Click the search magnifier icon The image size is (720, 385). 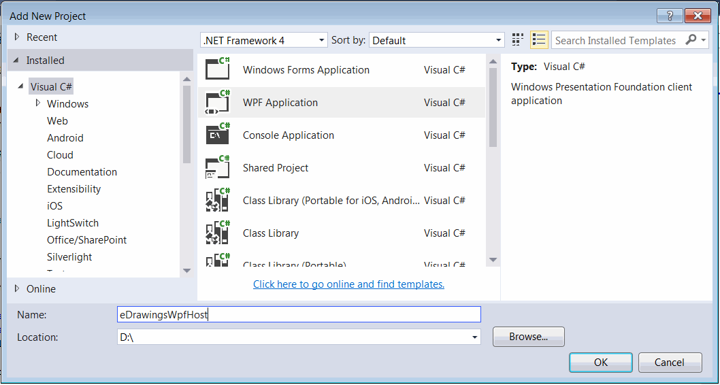tap(690, 40)
